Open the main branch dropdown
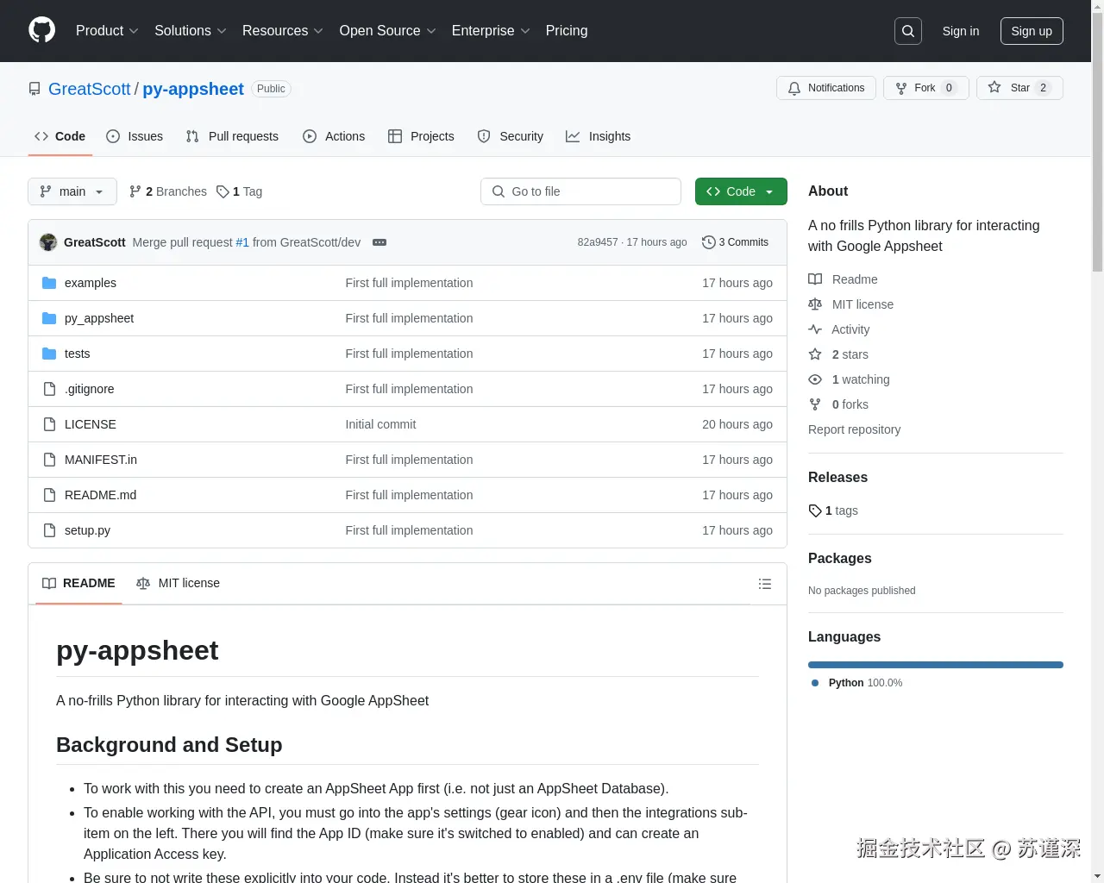The image size is (1104, 883). pos(72,191)
